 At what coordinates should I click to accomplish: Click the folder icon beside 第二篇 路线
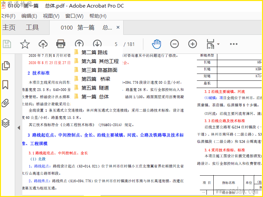(76, 52)
